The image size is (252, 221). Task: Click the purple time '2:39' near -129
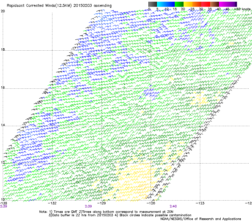coord(89,206)
